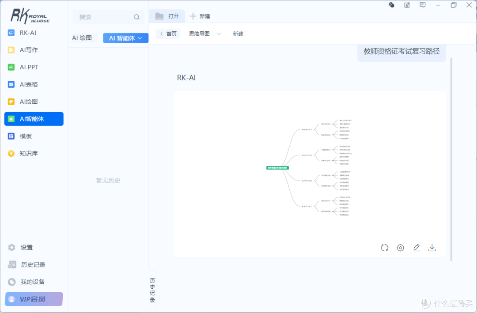Click the RK-AI response heading
This screenshot has width=477, height=313.
coord(186,78)
